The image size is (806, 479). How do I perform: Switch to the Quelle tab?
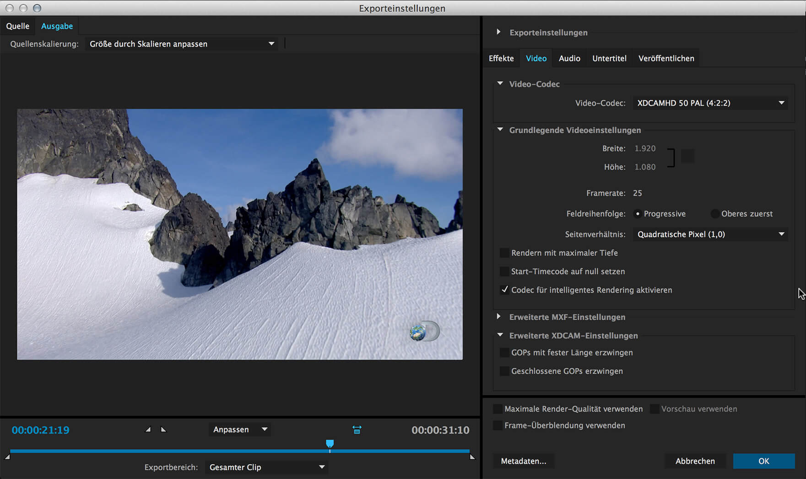point(18,26)
